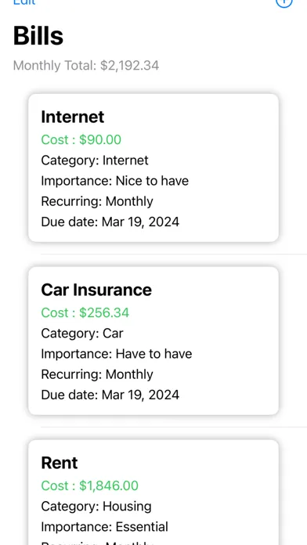
Task: Select Category: Internet line
Action: point(95,161)
